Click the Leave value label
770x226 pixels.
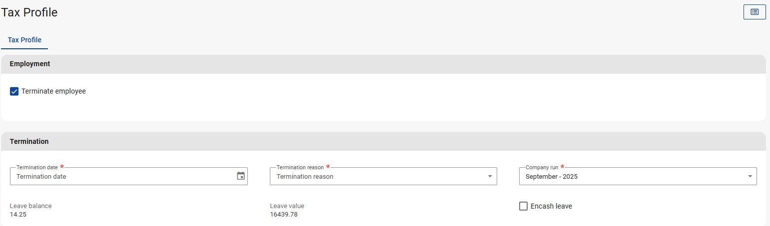(287, 206)
